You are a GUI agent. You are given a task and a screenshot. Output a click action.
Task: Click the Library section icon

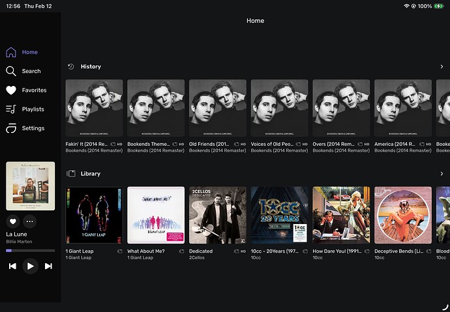[x=70, y=174]
